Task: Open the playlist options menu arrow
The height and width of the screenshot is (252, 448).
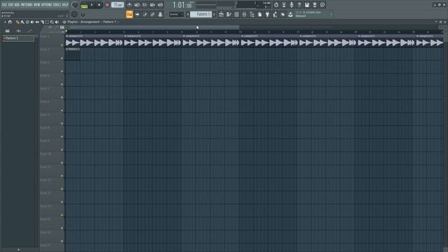Action: [x=5, y=22]
